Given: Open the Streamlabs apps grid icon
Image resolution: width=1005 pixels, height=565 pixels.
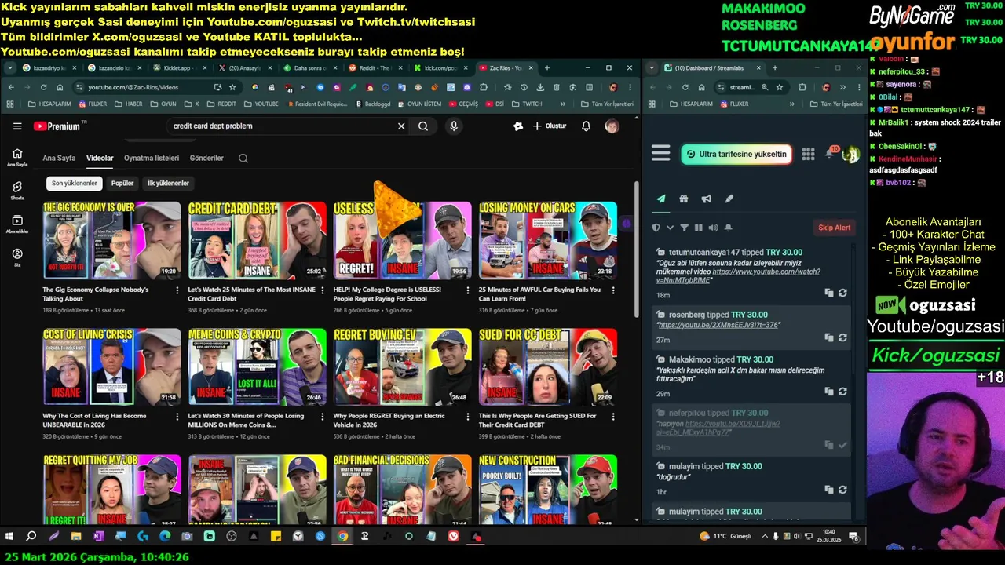Looking at the screenshot, I should tap(808, 154).
